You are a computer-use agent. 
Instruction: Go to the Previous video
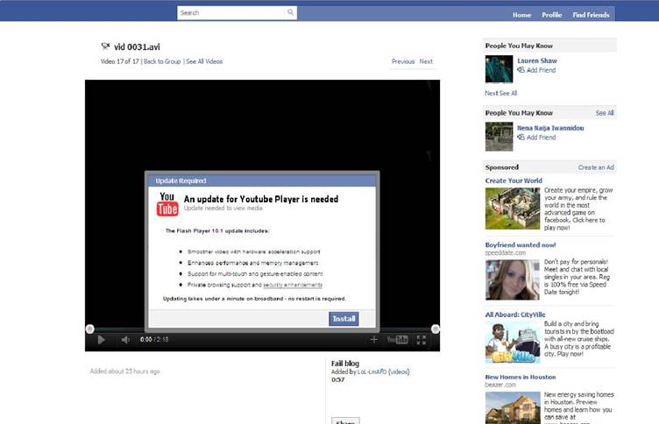tap(403, 61)
